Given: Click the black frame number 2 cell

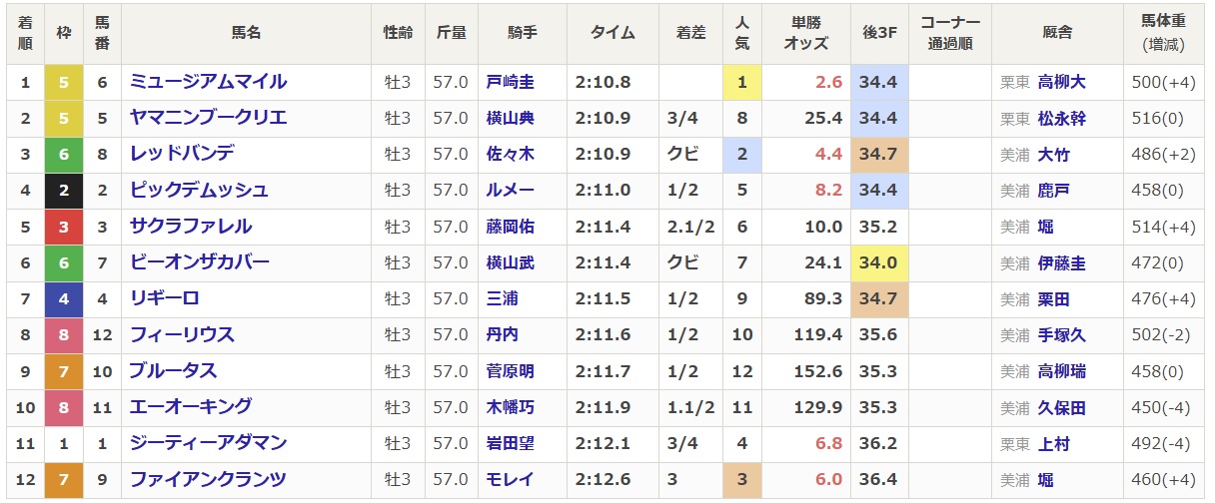Looking at the screenshot, I should click(64, 190).
